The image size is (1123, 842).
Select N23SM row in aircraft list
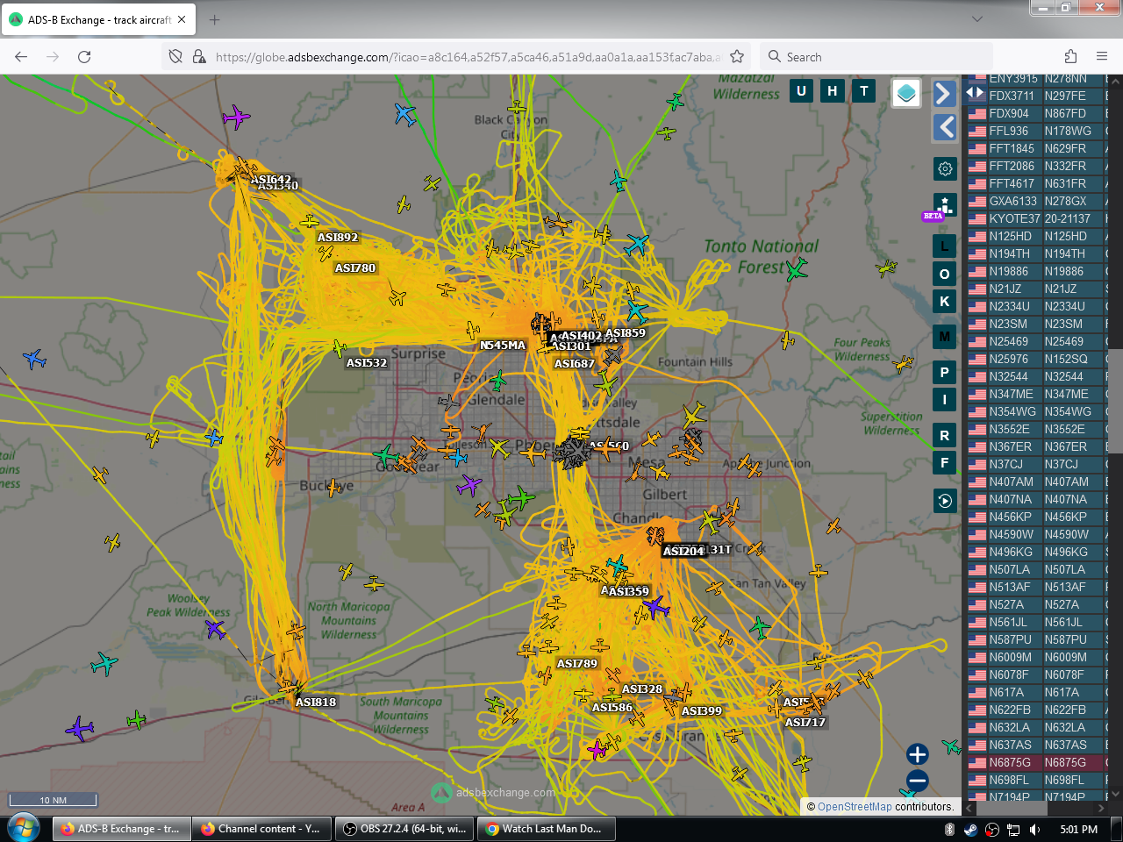click(x=1037, y=324)
